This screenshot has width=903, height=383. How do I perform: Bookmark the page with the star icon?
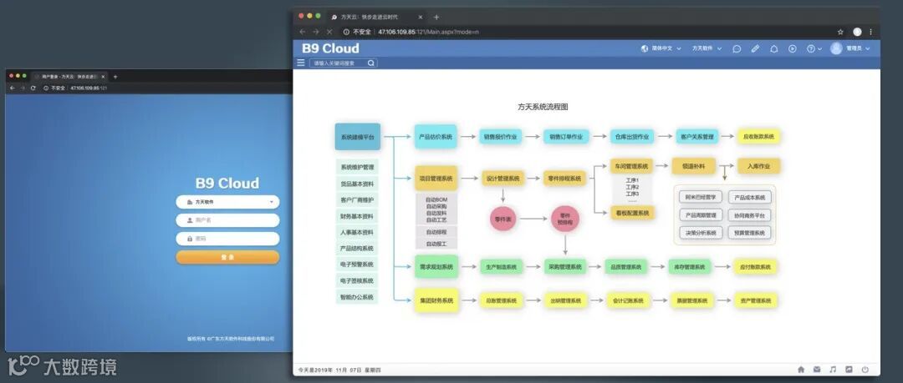[x=840, y=32]
